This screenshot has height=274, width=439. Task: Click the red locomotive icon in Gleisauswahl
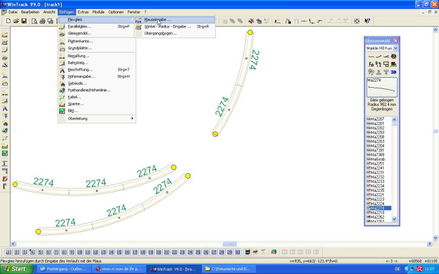tap(393, 64)
